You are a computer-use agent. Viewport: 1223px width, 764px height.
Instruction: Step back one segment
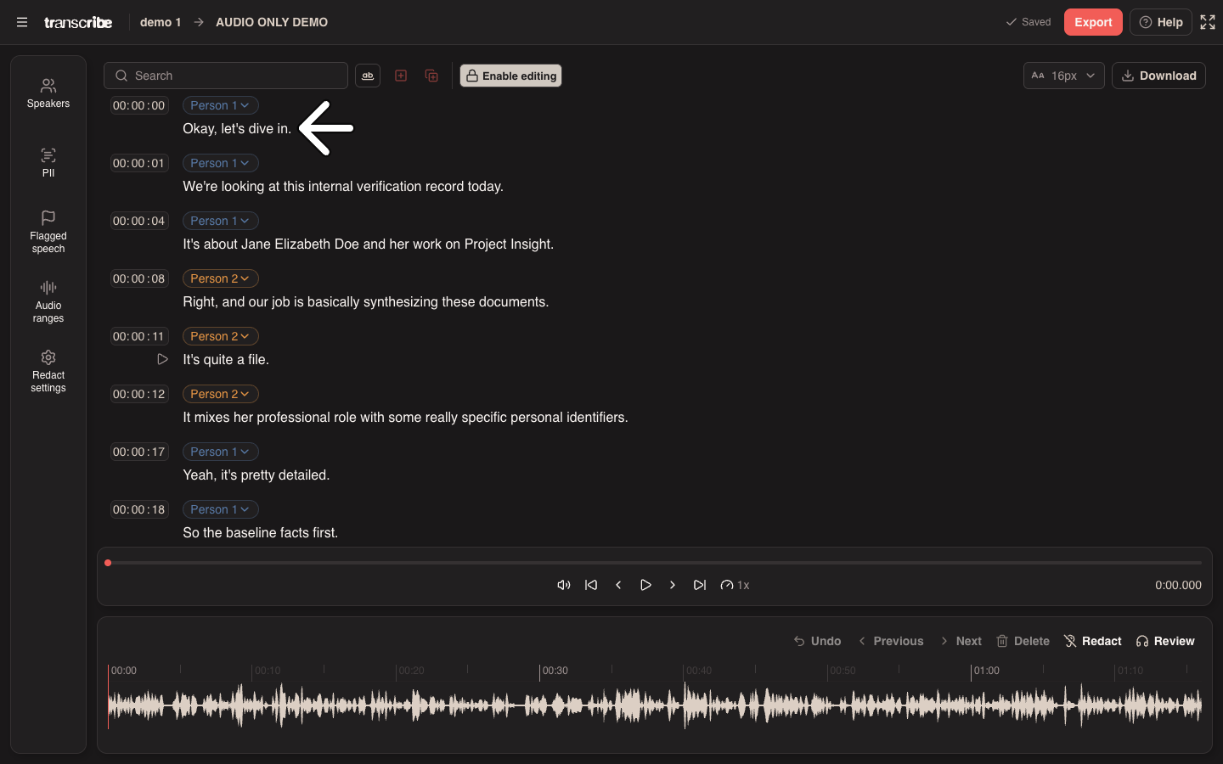point(618,585)
